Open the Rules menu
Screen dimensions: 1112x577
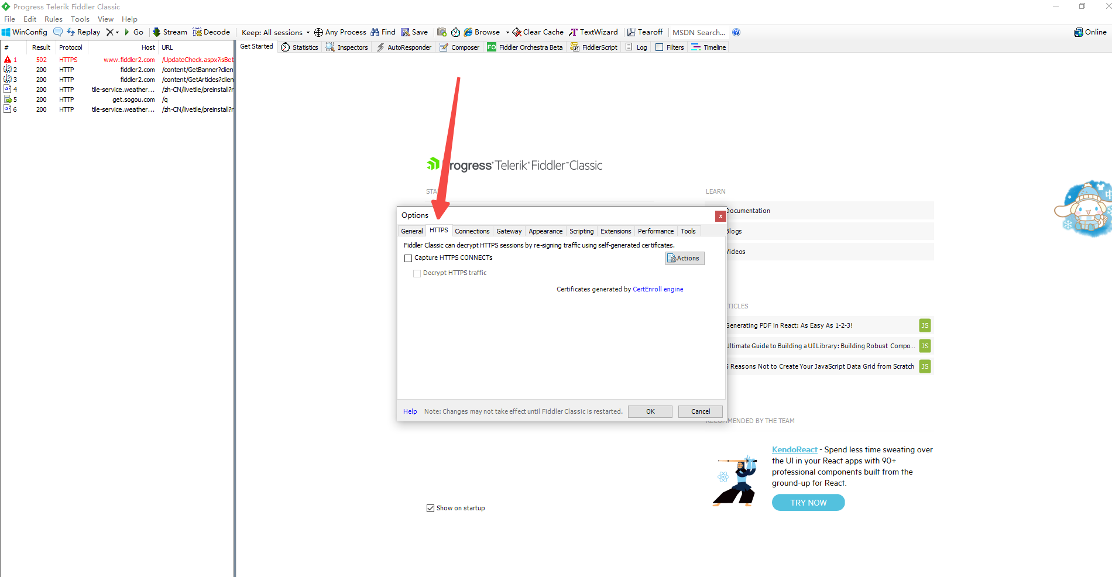[53, 19]
